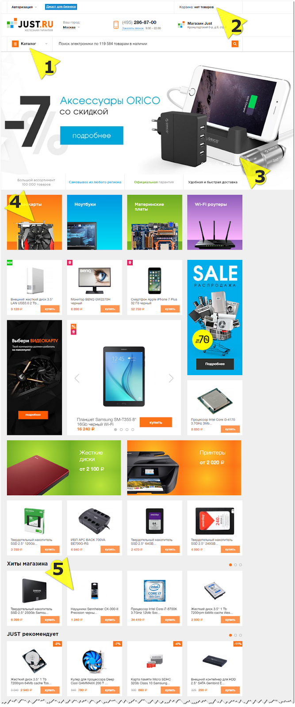This screenshot has width=295, height=707.
Task: Select second page dot in Хиты магазина
Action: click(x=235, y=565)
